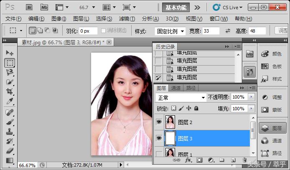Select the Rectangular Marquee tool
The height and width of the screenshot is (170, 290).
pos(10,63)
